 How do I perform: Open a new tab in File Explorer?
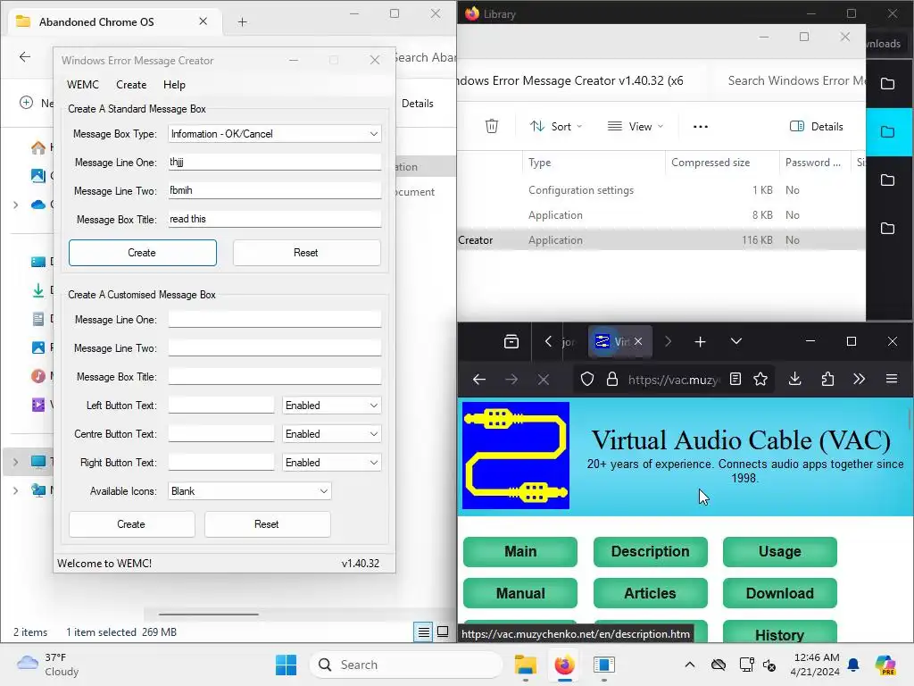pos(243,22)
